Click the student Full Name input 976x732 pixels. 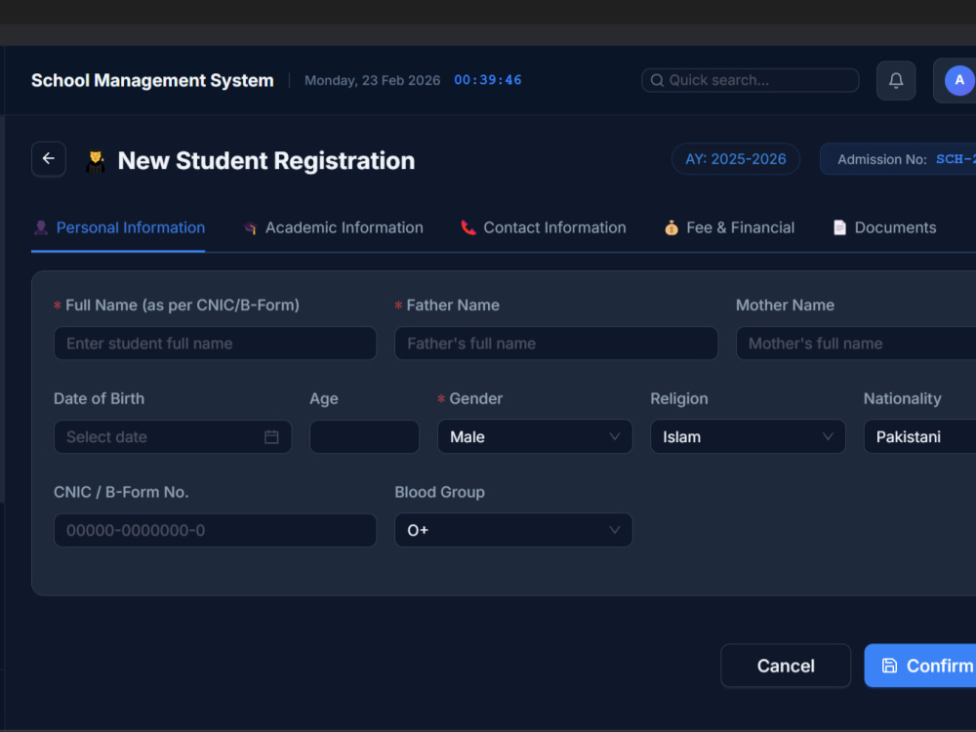click(216, 344)
